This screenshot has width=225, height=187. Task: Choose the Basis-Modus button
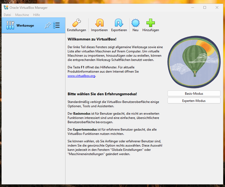click(194, 93)
